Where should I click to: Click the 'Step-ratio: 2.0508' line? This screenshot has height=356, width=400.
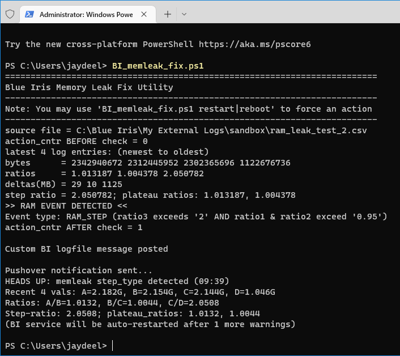pos(133,313)
